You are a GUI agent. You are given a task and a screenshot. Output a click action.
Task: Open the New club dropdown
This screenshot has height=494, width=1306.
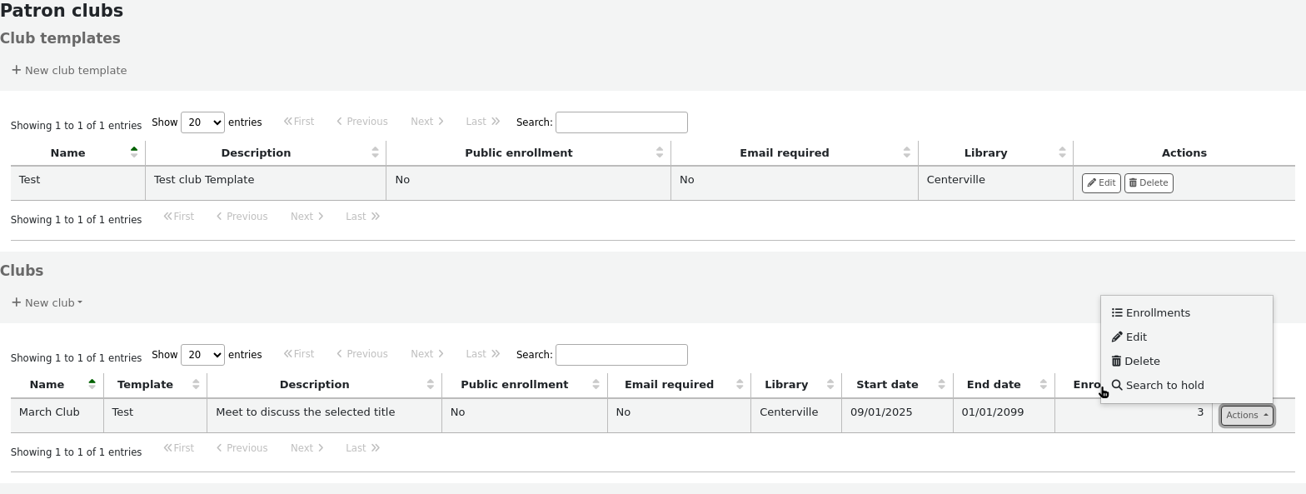47,302
